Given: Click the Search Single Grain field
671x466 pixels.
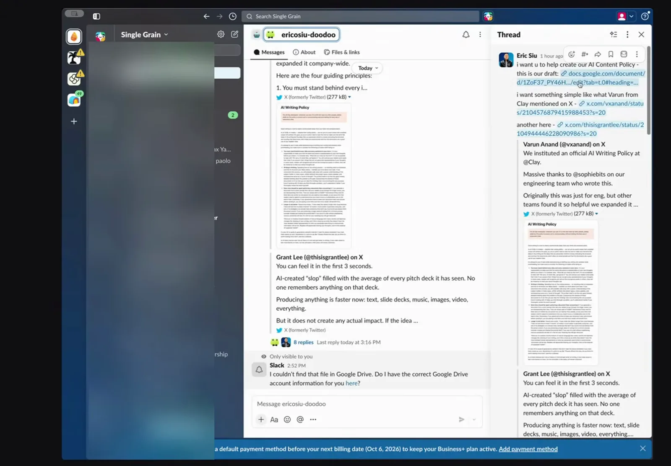Looking at the screenshot, I should coord(360,16).
